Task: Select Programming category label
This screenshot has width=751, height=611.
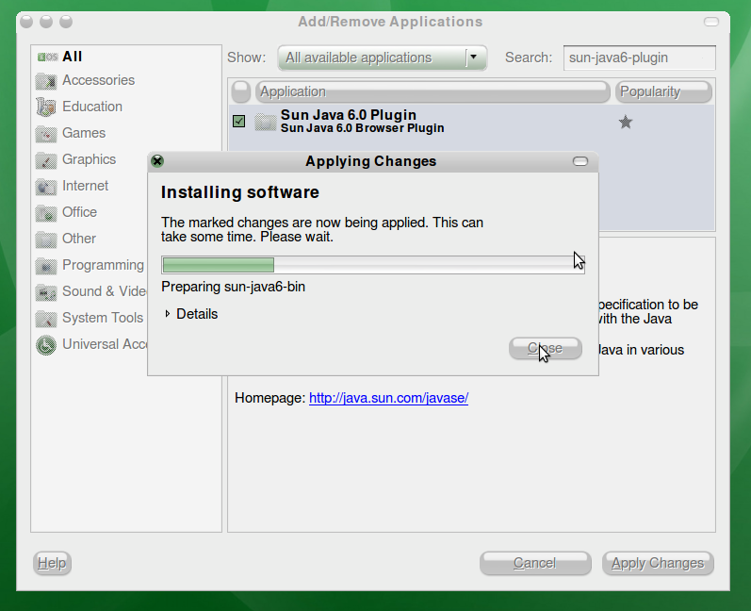Action: [103, 265]
